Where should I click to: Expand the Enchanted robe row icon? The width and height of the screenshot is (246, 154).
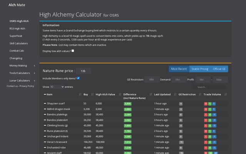[x=45, y=147]
